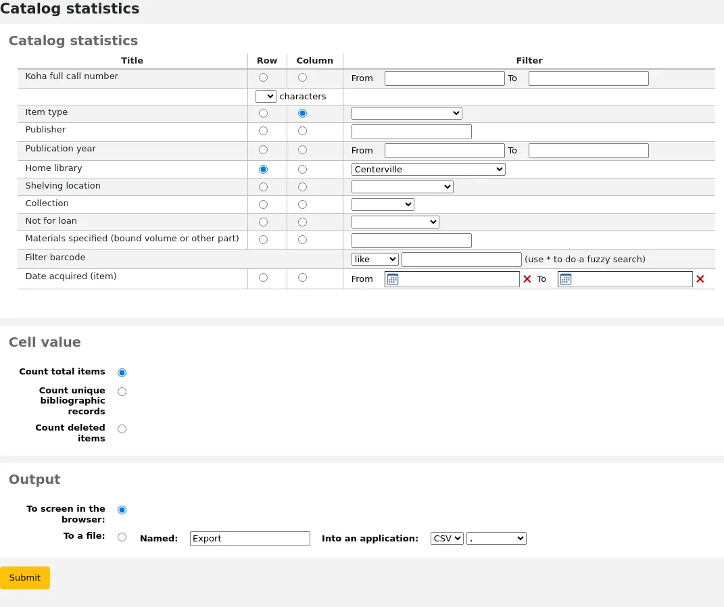Select Column radio for Publication year
Viewport: 724px width, 607px height.
302,150
